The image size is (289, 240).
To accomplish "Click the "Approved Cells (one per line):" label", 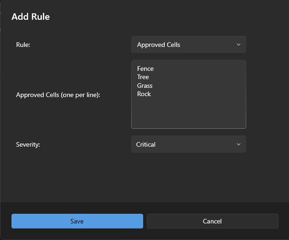I will 58,95.
